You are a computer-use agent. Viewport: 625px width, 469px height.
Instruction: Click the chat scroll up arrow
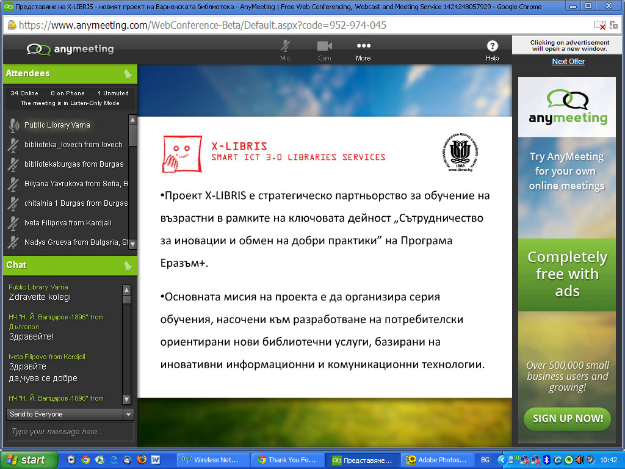click(x=126, y=290)
